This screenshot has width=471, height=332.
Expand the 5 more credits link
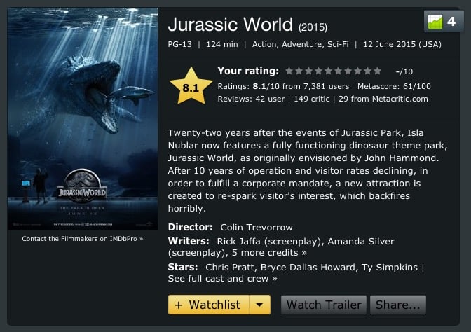click(x=269, y=253)
